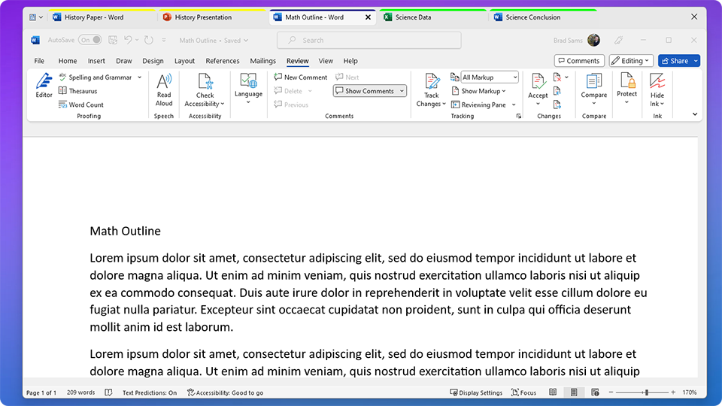Switch to Web Layout view
The width and height of the screenshot is (722, 406).
pos(595,392)
